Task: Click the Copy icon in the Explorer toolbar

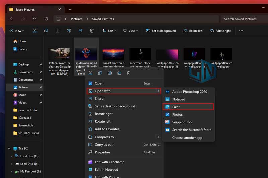Action: click(x=46, y=31)
